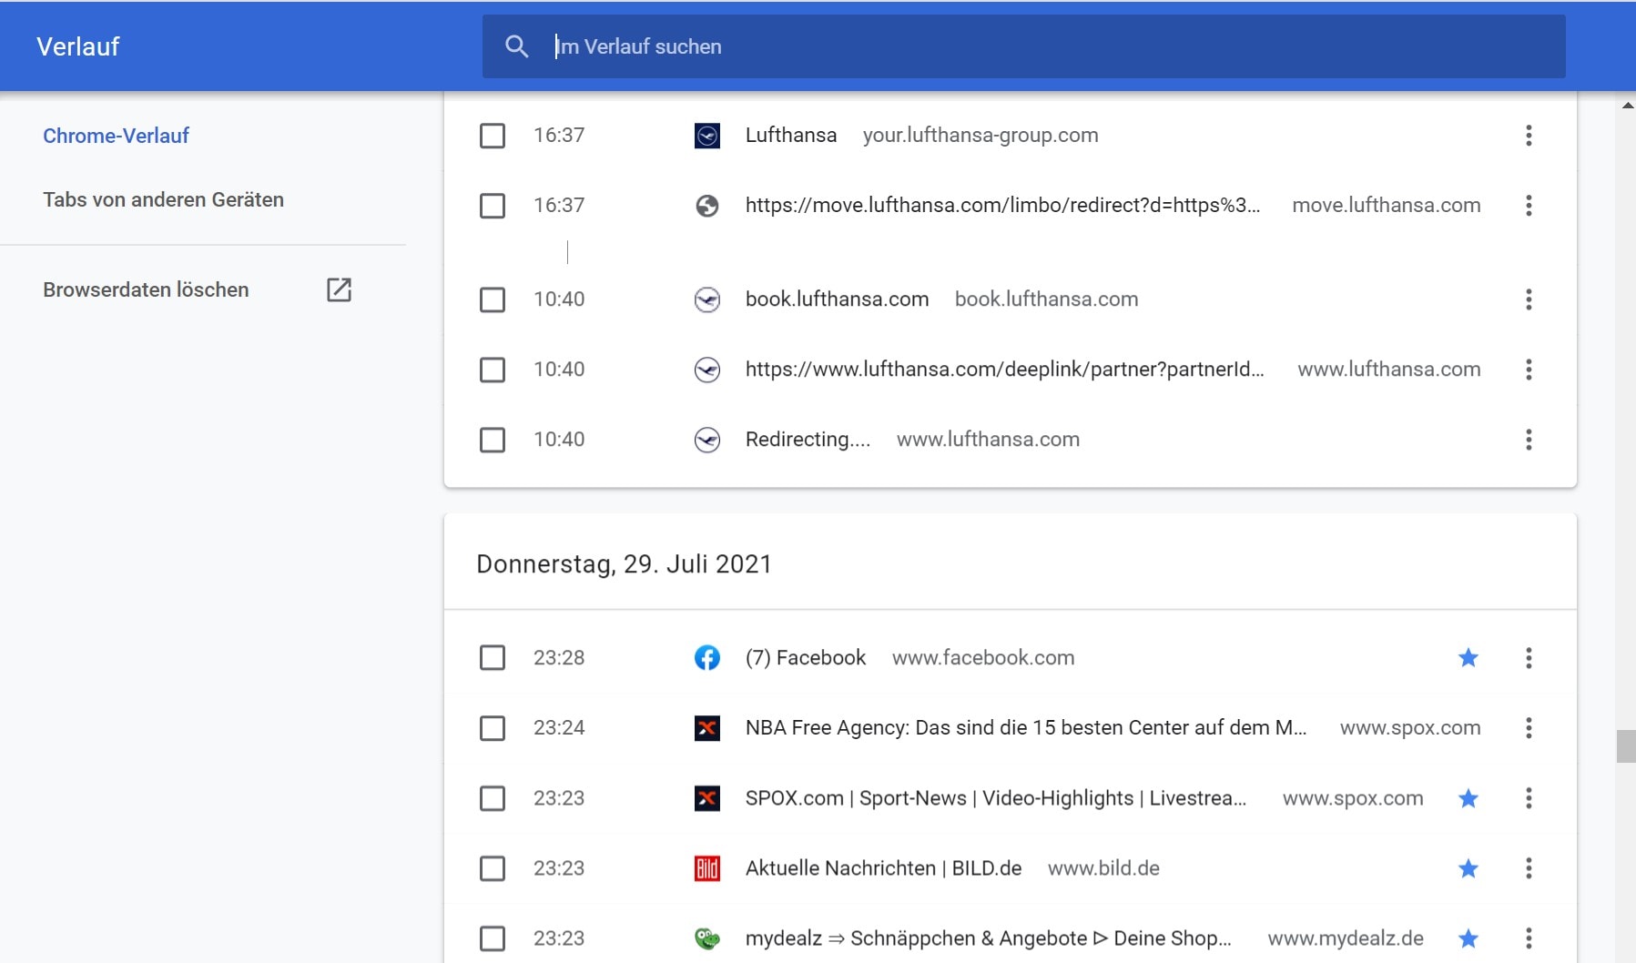
Task: Open three-dot menu for NBA Free Agency entry
Action: [x=1529, y=728]
